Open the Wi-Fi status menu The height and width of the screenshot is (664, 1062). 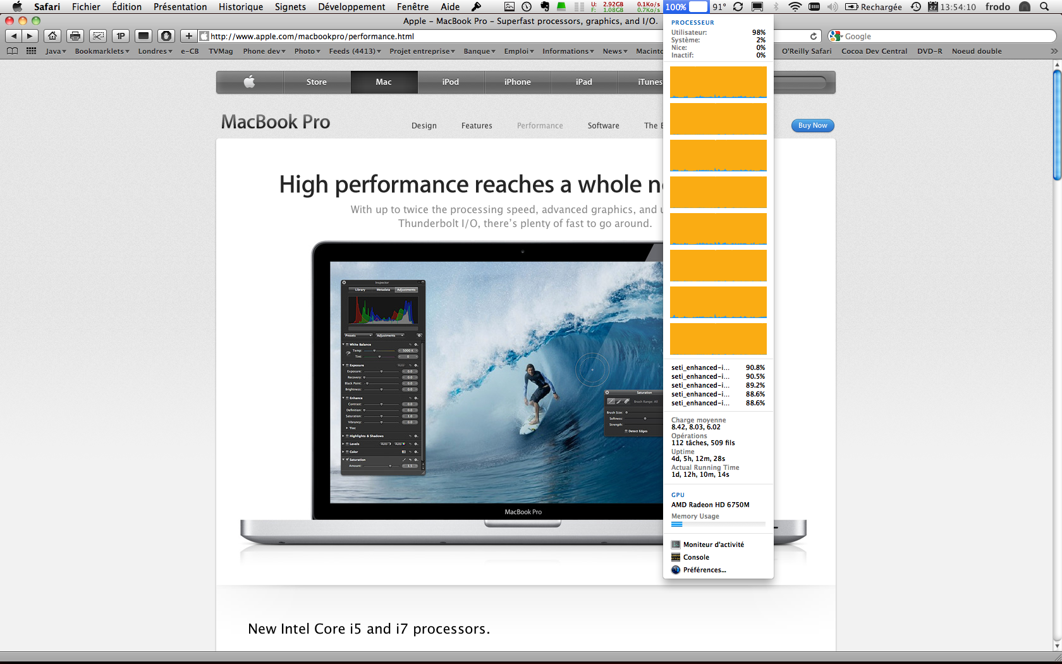click(795, 7)
